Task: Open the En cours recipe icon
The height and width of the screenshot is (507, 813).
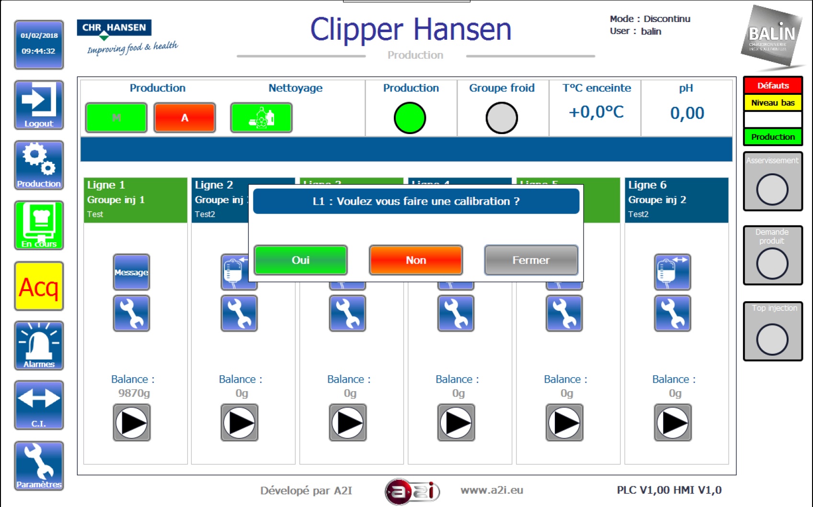Action: click(x=39, y=225)
